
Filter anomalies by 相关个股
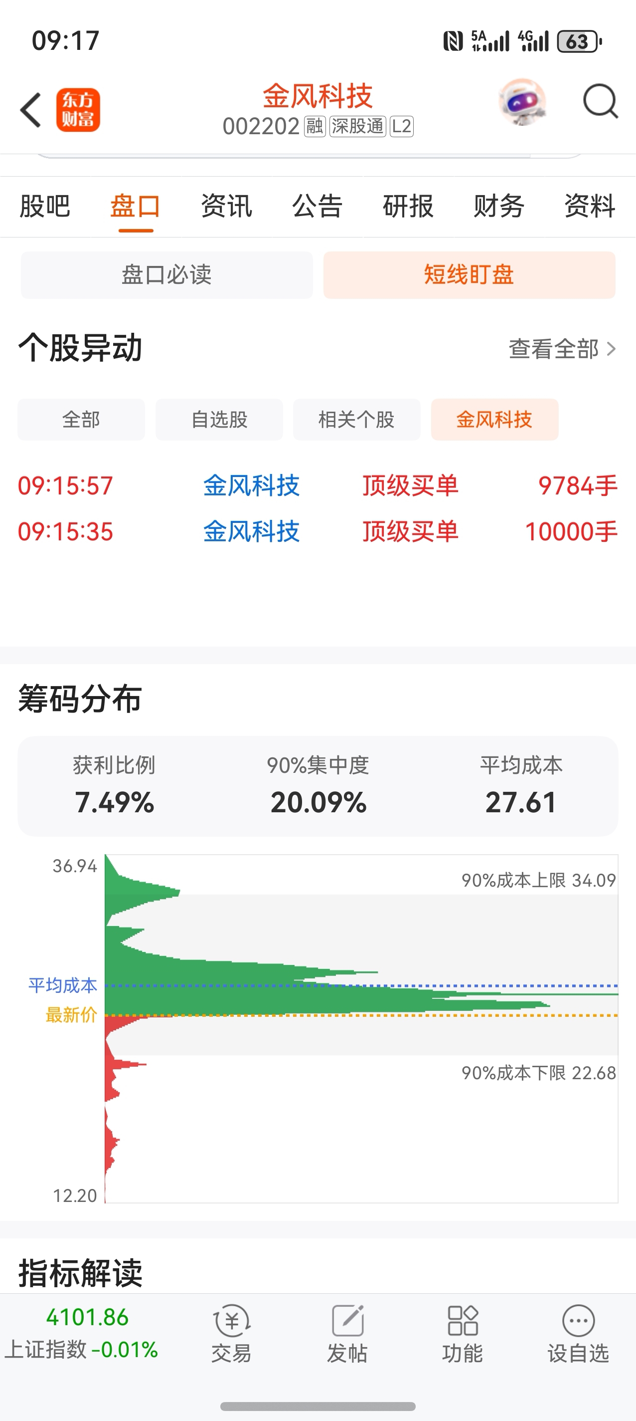[356, 419]
